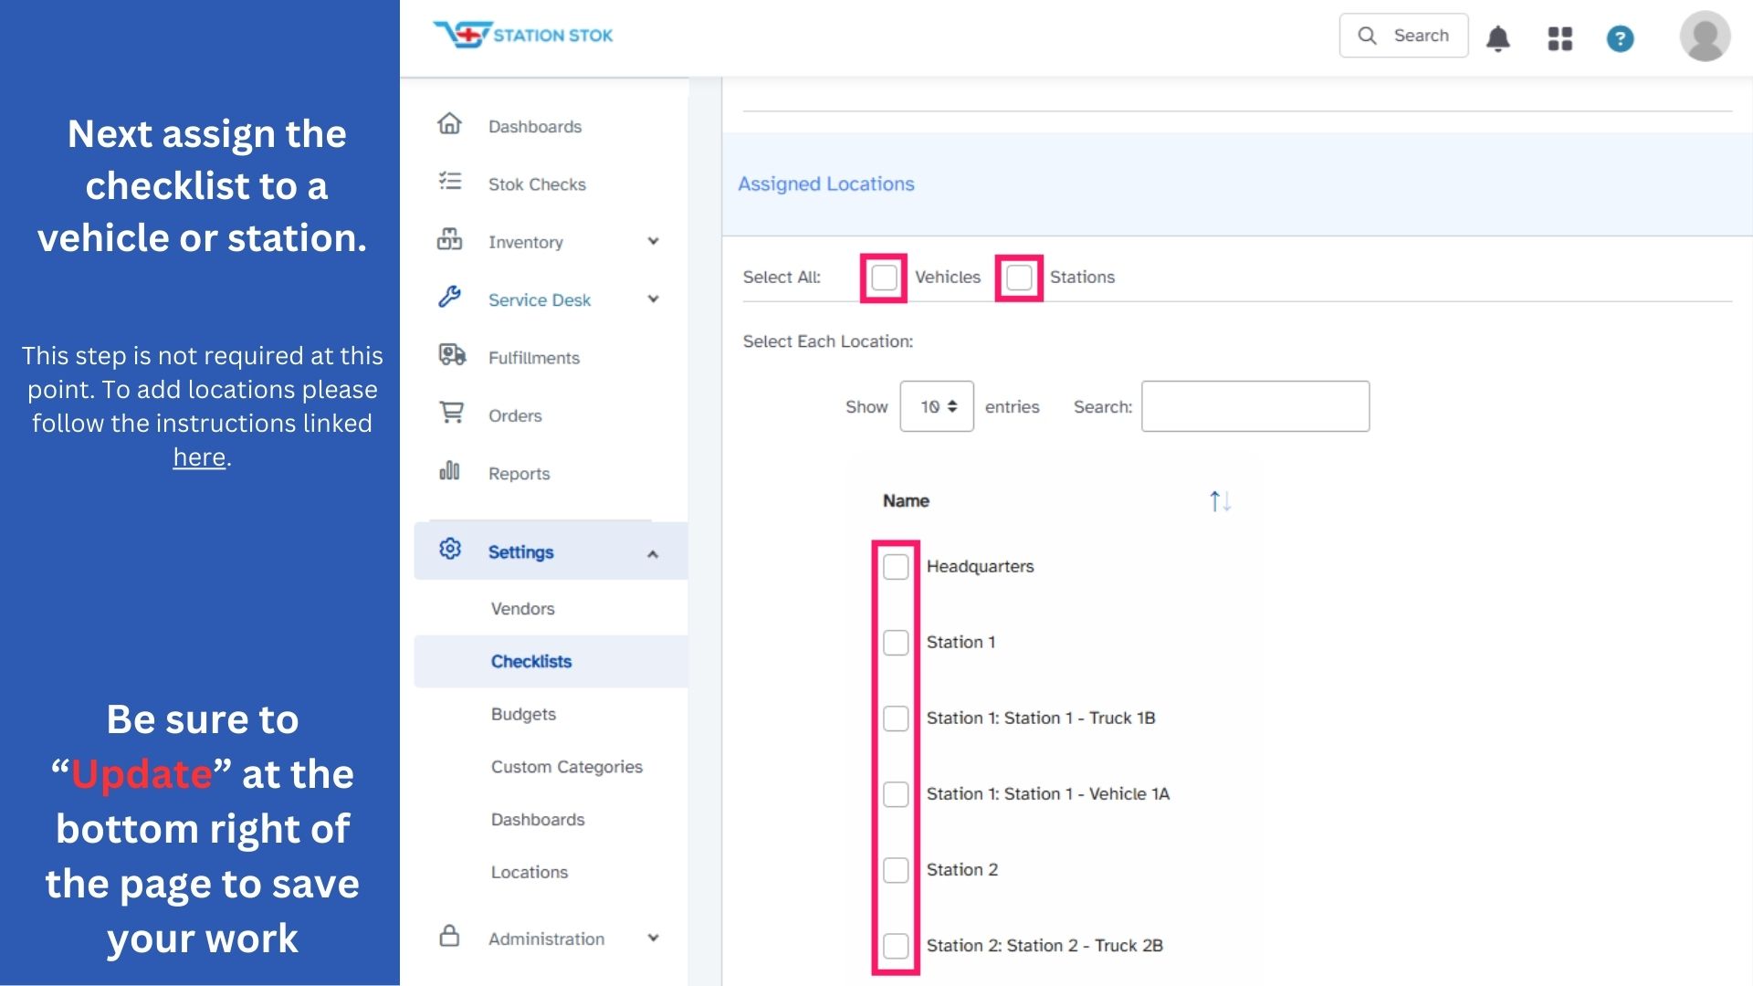Click the blue help question mark icon
Viewport: 1753px width, 986px height.
pyautogui.click(x=1620, y=38)
